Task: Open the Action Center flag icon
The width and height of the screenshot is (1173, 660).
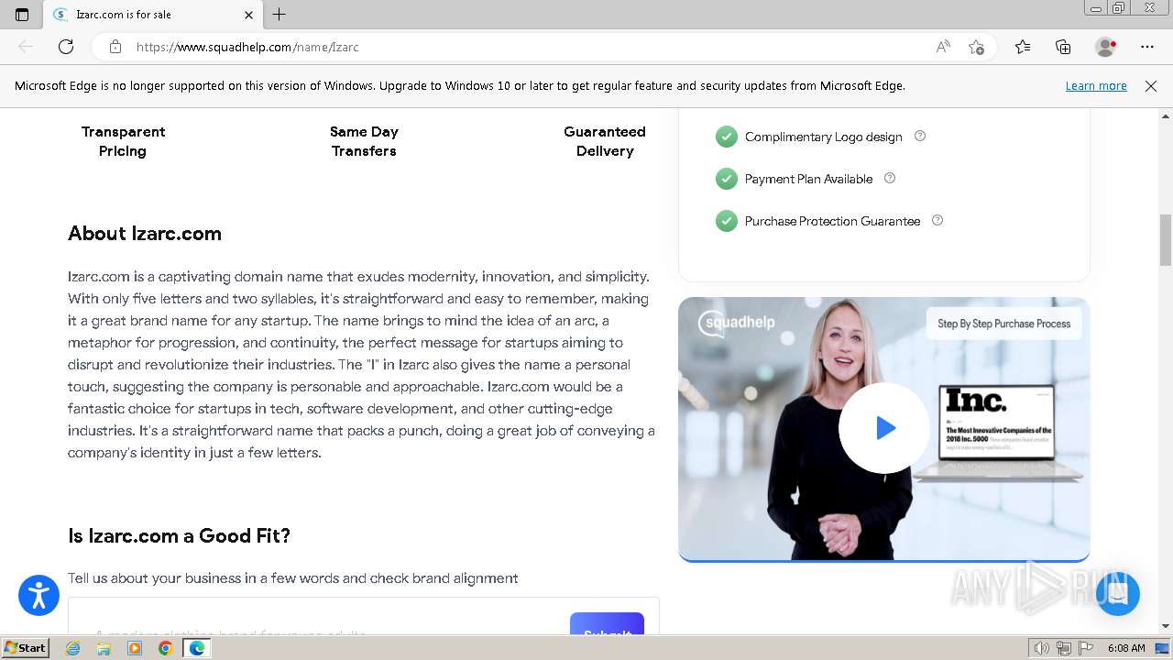Action: (x=1086, y=648)
